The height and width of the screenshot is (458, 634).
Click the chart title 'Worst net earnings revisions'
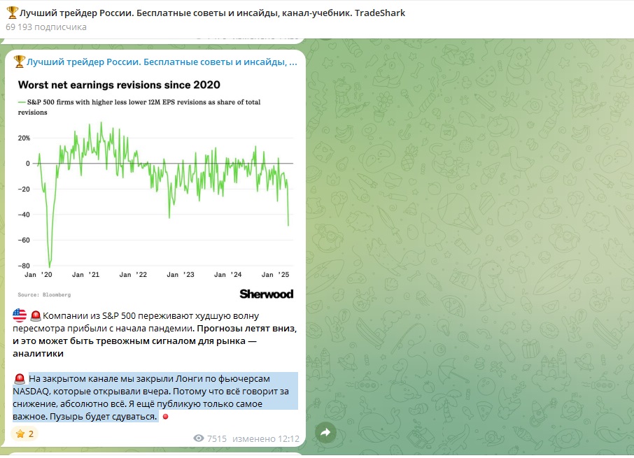click(119, 85)
